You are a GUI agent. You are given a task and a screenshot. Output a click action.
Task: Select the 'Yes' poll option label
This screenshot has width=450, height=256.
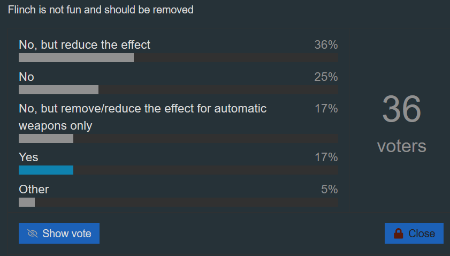pyautogui.click(x=28, y=157)
